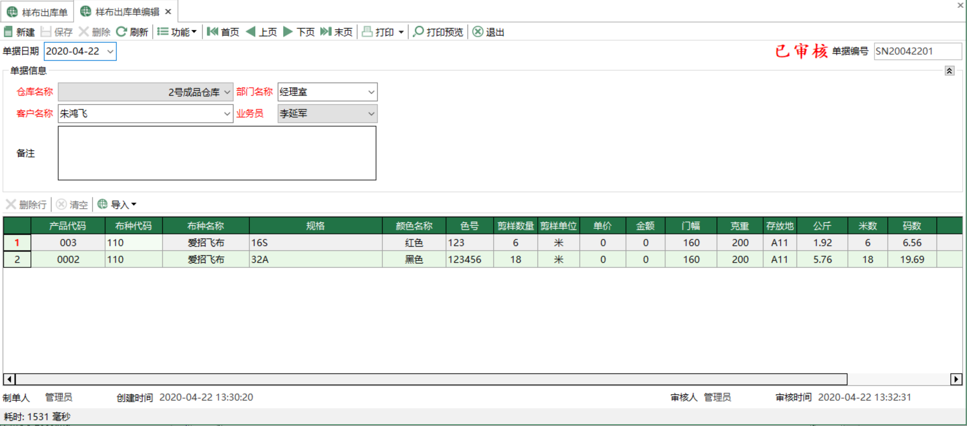Click the 码数 column header
Image resolution: width=967 pixels, height=426 pixels.
[912, 226]
